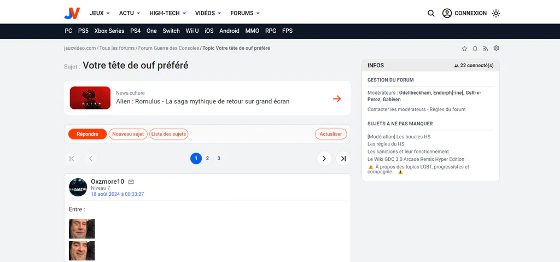This screenshot has width=560, height=262.
Task: Open Les sanctions et leur fonctionnement topic
Action: [408, 152]
